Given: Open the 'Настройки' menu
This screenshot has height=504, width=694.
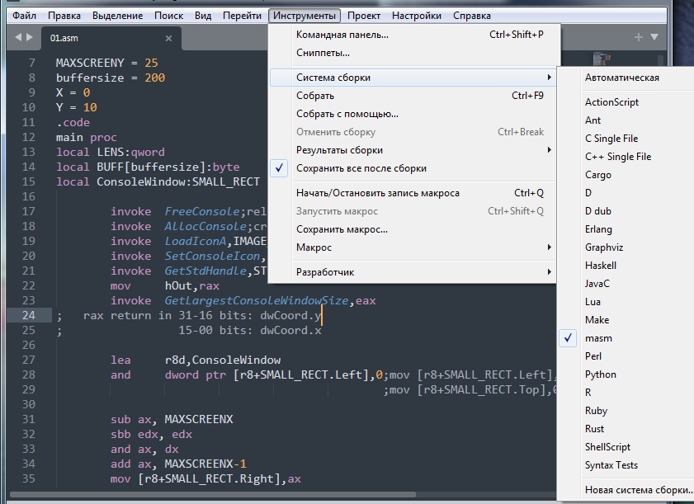Looking at the screenshot, I should tap(416, 16).
